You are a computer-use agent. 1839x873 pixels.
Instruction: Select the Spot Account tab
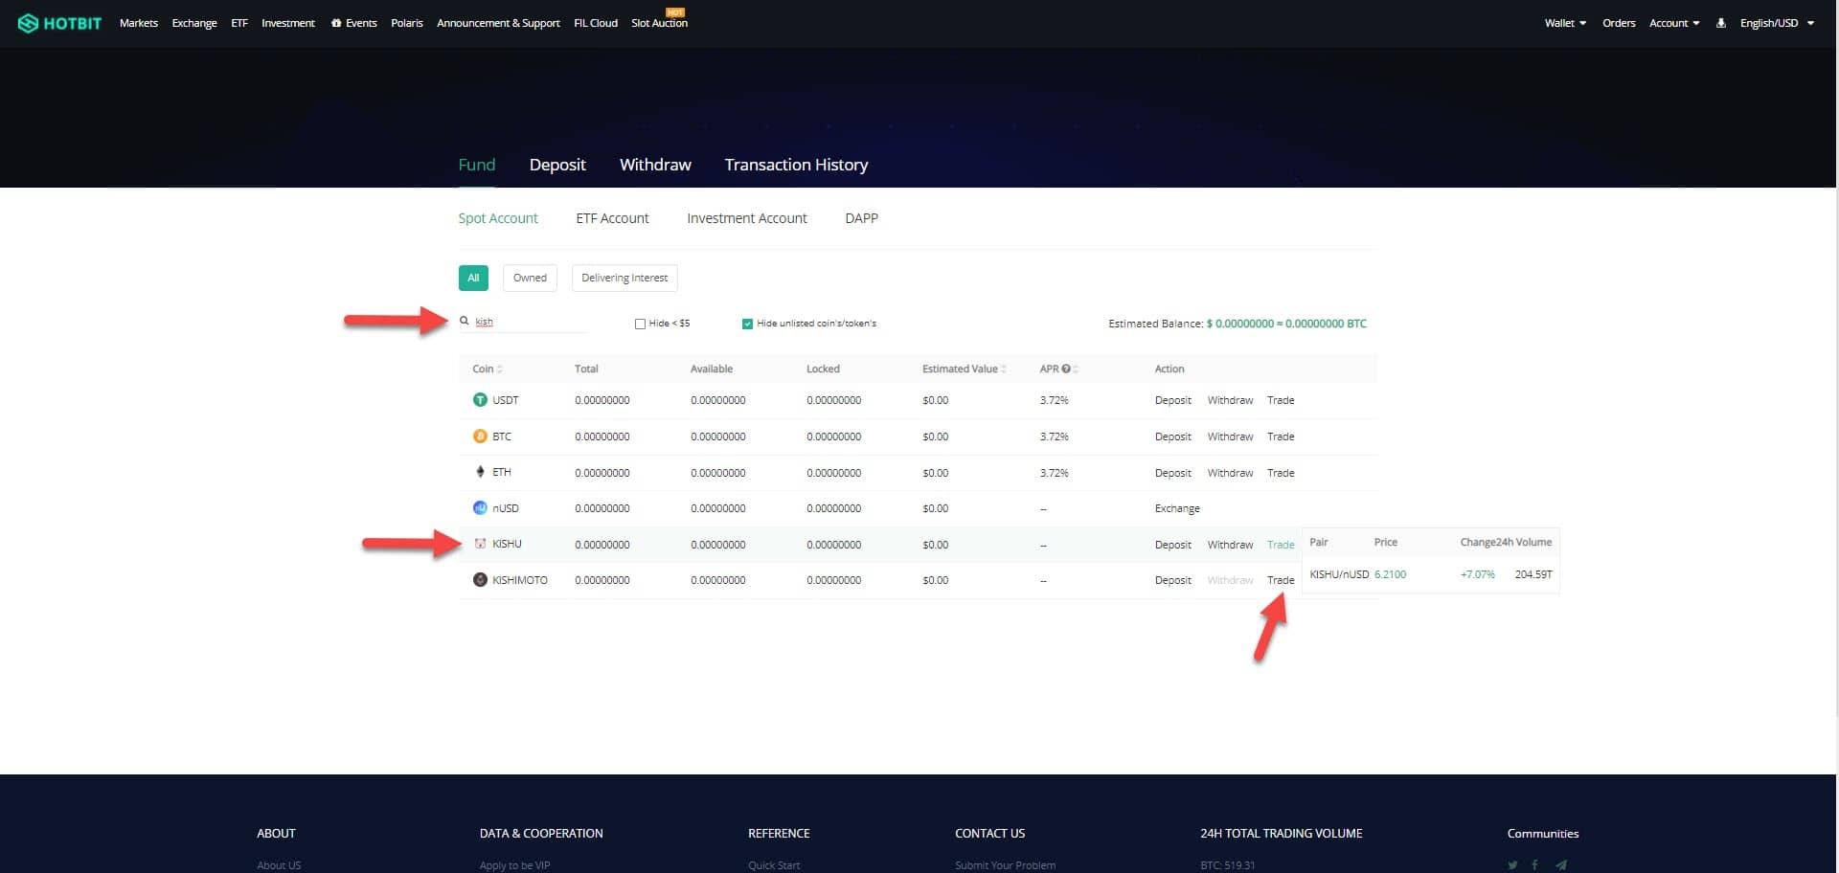pyautogui.click(x=498, y=218)
